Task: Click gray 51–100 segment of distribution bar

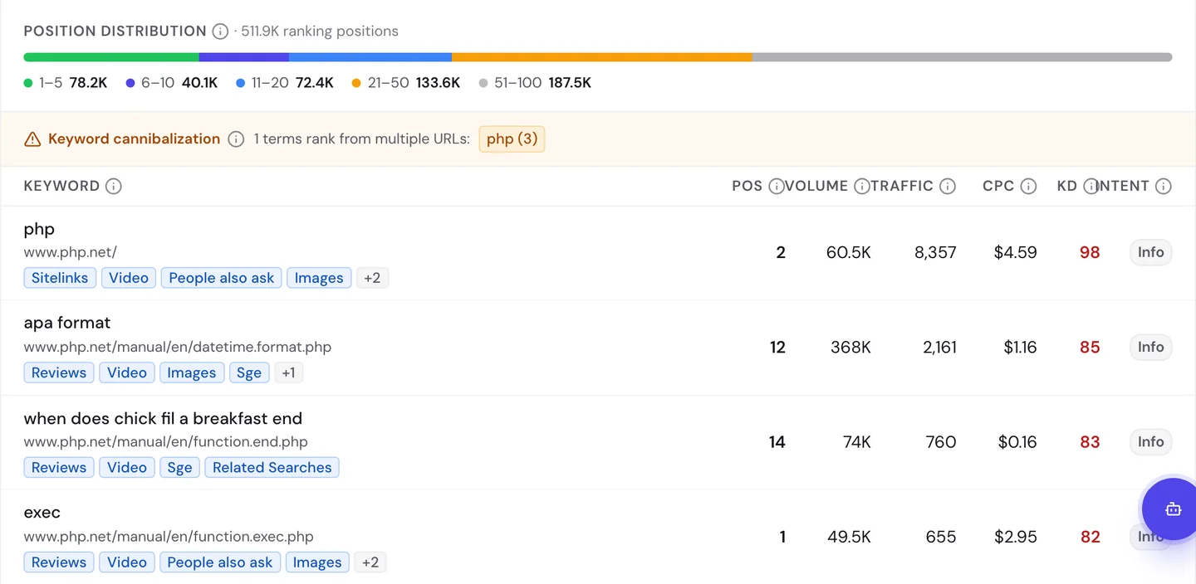Action: 963,57
